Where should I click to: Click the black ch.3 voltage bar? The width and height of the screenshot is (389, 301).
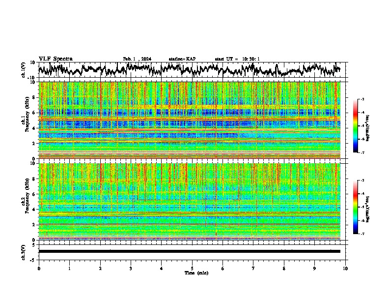[x=189, y=251]
